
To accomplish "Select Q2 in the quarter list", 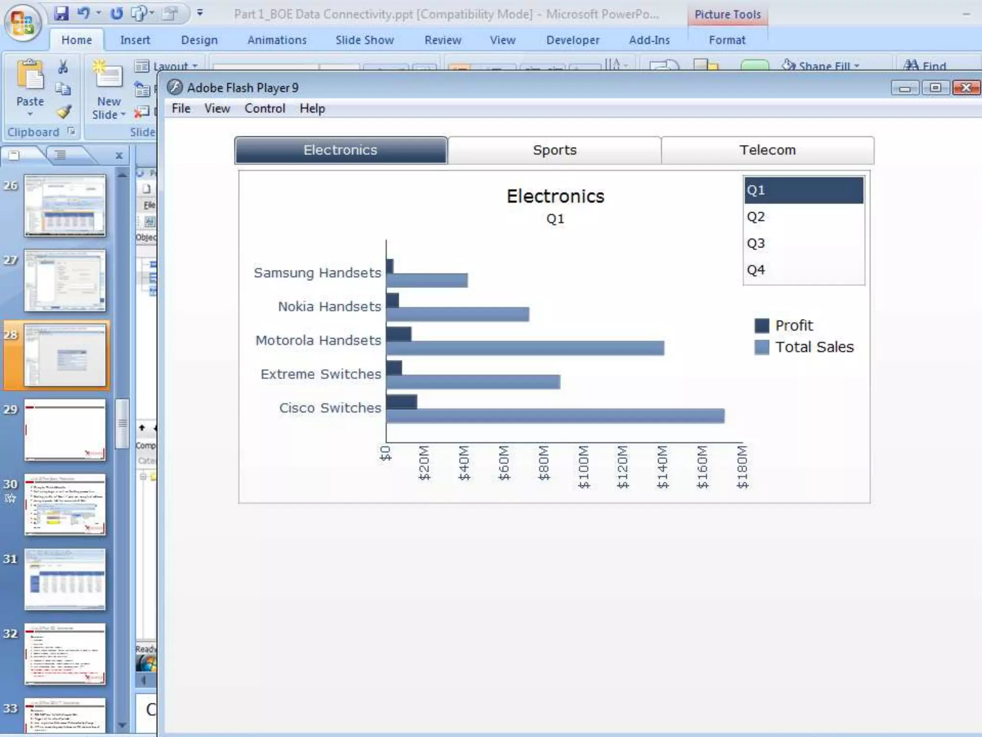I will click(804, 217).
